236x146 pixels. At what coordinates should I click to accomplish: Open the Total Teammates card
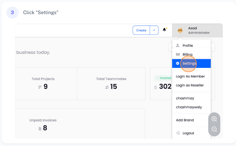pos(111,83)
